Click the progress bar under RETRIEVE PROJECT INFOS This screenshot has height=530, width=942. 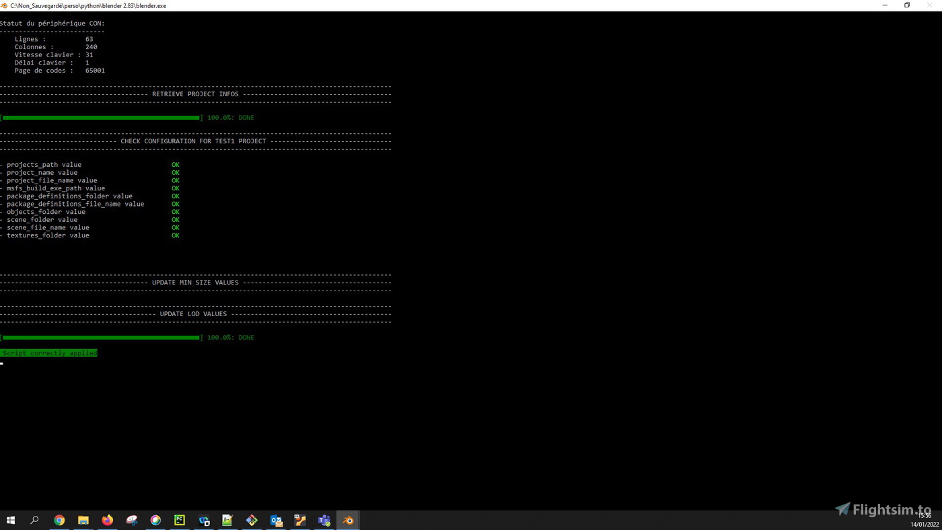101,118
